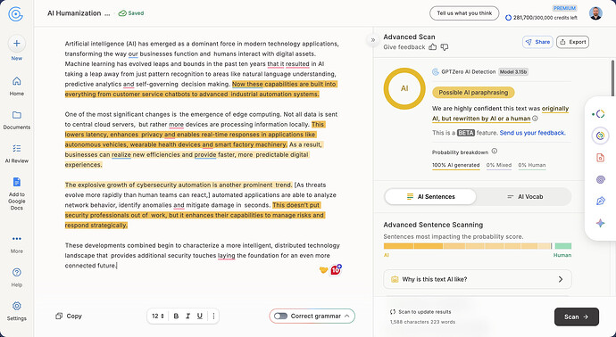Click circled scan icon in floating toolbar
Screen dimensions: 616x337
[x=600, y=136]
